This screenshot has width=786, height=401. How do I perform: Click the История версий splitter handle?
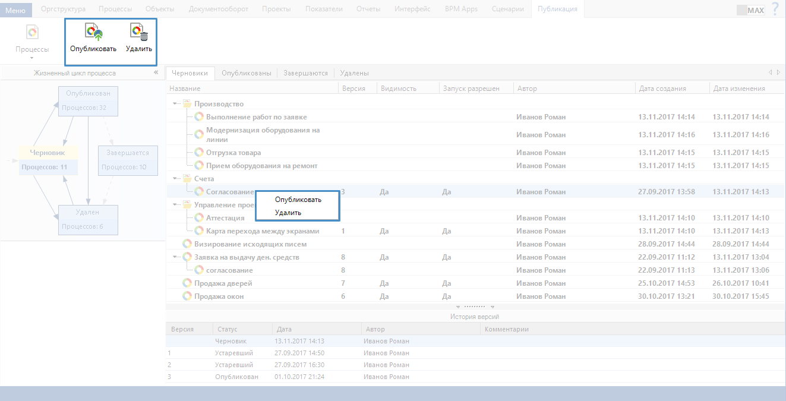coord(475,308)
